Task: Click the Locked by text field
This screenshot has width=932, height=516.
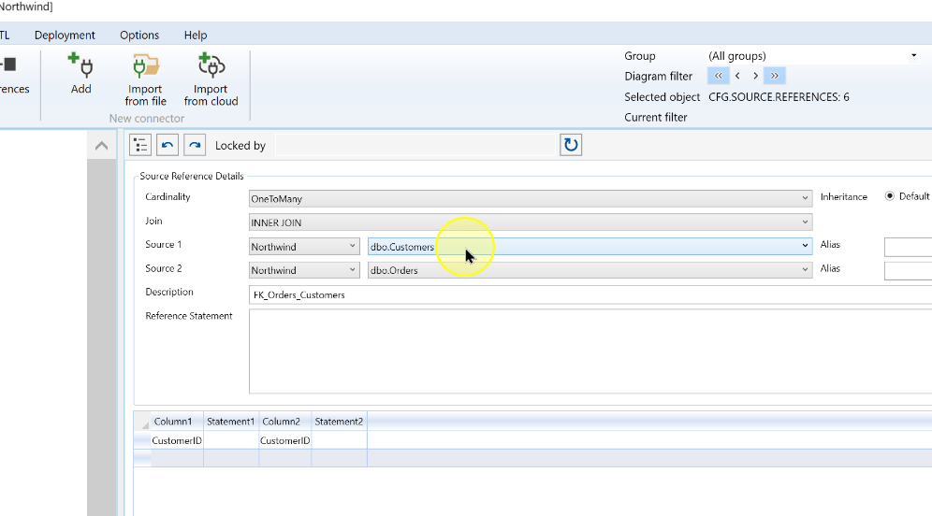Action: point(415,146)
